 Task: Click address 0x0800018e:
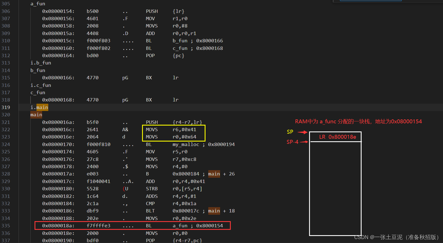point(58,233)
